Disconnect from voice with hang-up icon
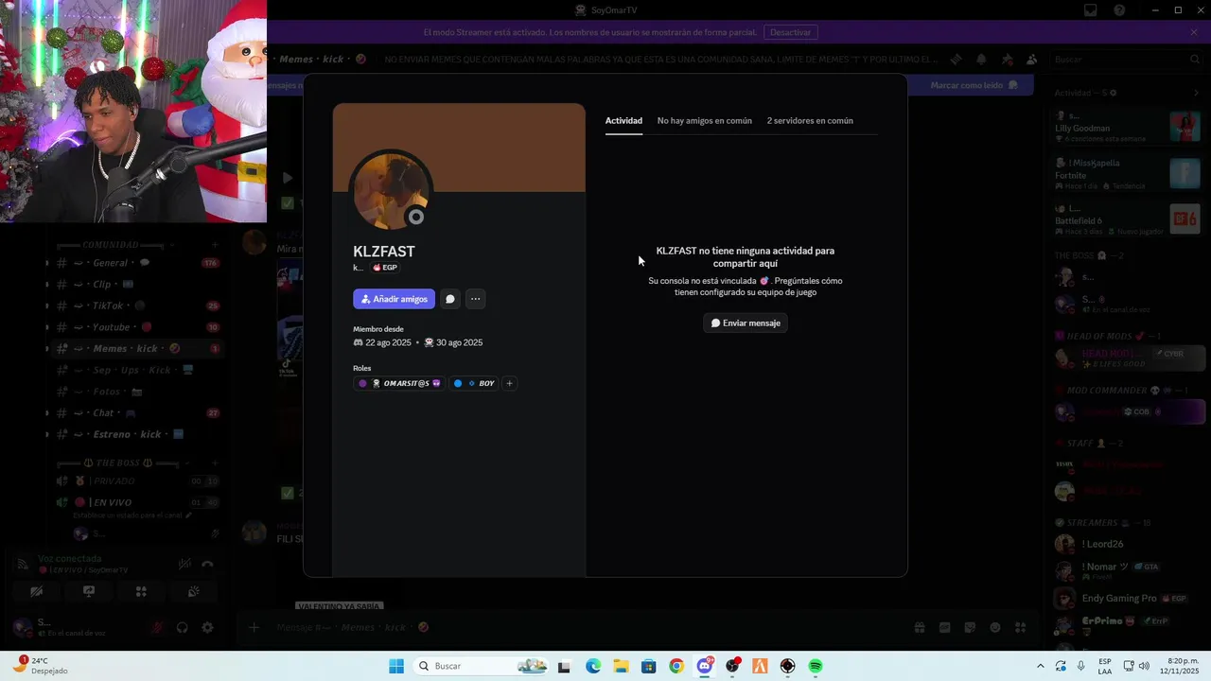Screen dimensions: 1211x681 pos(208,565)
